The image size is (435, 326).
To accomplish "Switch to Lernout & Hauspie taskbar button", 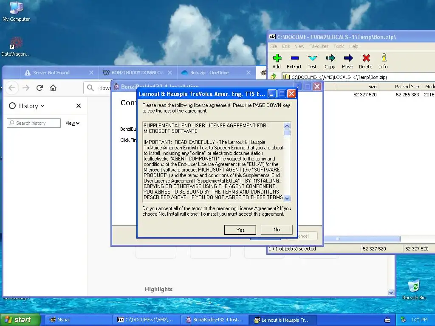I will tap(282, 320).
